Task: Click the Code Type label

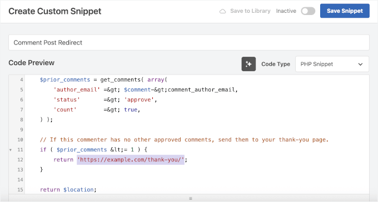Action: coord(276,64)
